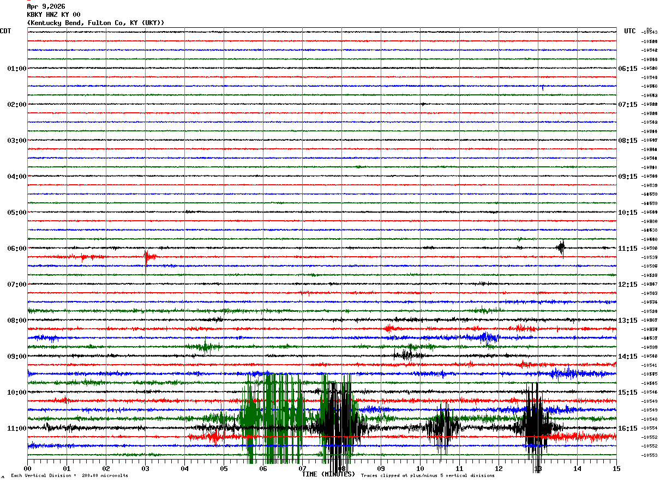Image resolution: width=660 pixels, height=483 pixels.
Task: Select the 01:00 CDT row label
Action: coord(17,69)
